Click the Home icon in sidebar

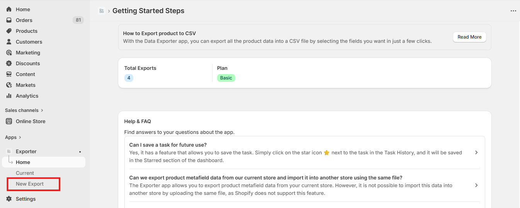[9, 9]
